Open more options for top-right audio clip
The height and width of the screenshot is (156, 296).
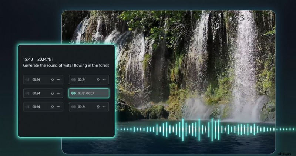tap(104, 80)
